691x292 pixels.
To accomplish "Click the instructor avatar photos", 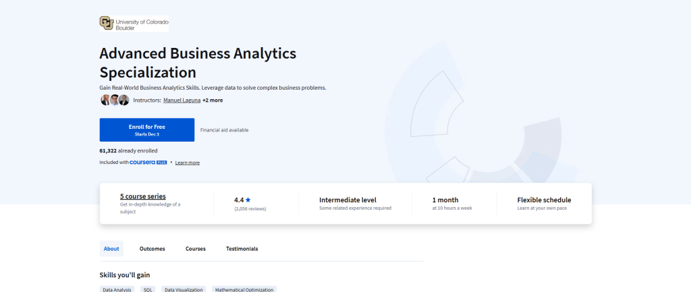I will coord(115,100).
